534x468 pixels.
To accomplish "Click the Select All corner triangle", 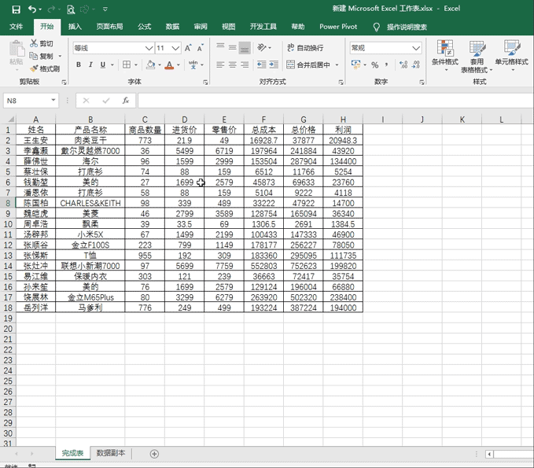I will coord(10,120).
